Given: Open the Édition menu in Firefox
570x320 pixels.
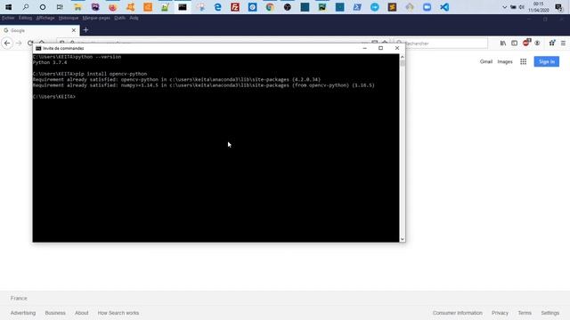Looking at the screenshot, I should coord(25,18).
